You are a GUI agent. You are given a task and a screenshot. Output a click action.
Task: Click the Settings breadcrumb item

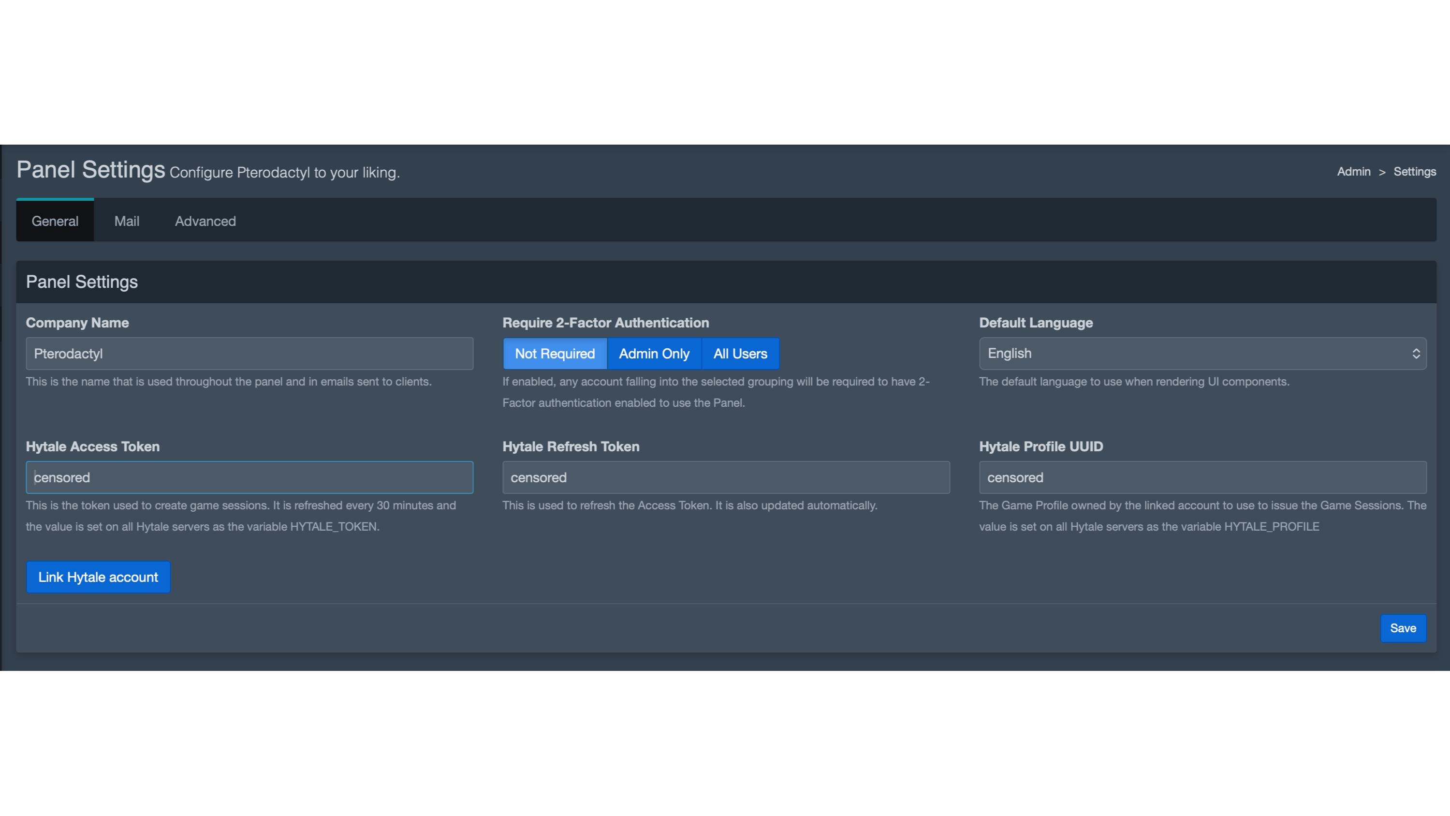point(1414,172)
